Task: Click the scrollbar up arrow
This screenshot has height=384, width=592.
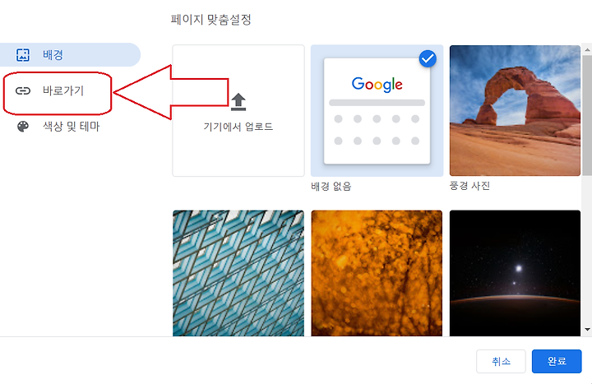Action: click(x=587, y=49)
